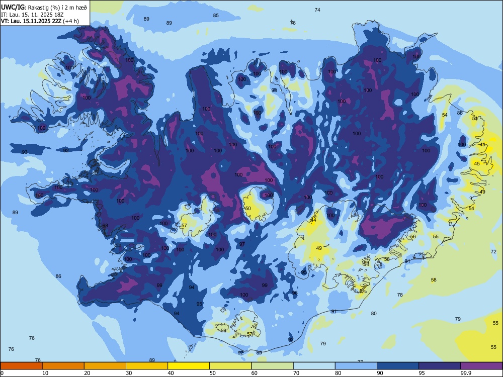Click the '97' humidity value on the map
This screenshot has width=503, height=377.
click(242, 244)
